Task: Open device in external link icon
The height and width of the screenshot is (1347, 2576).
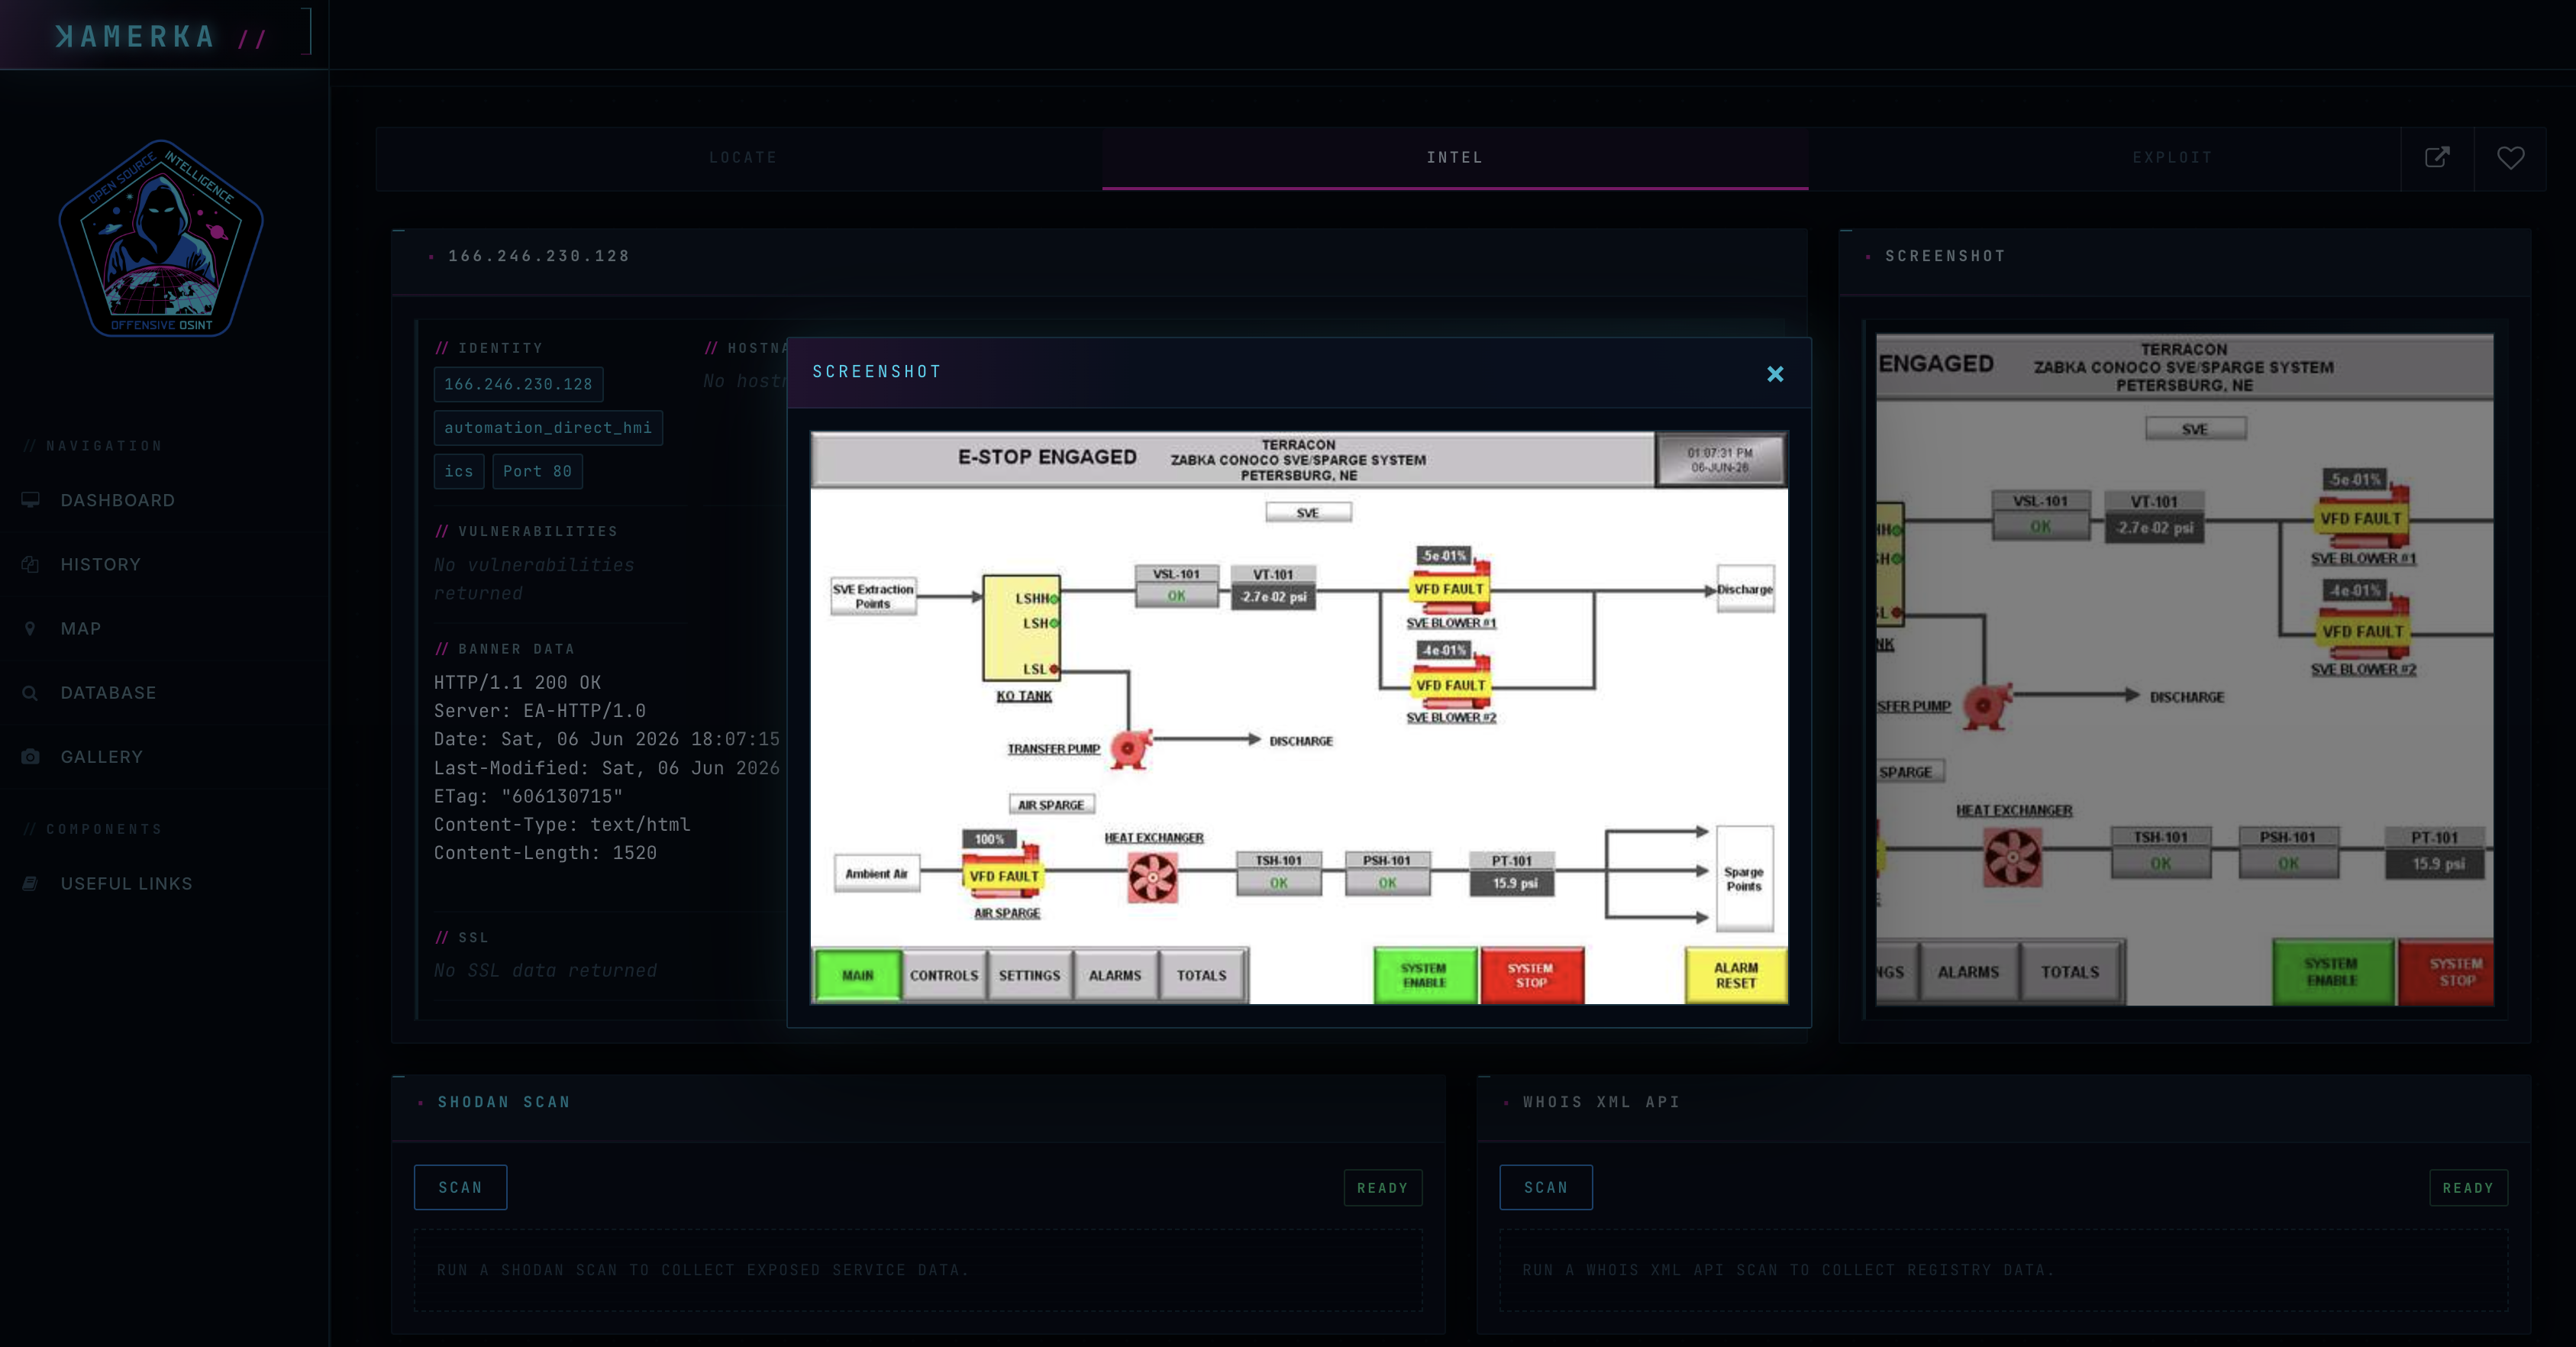Action: point(2437,157)
